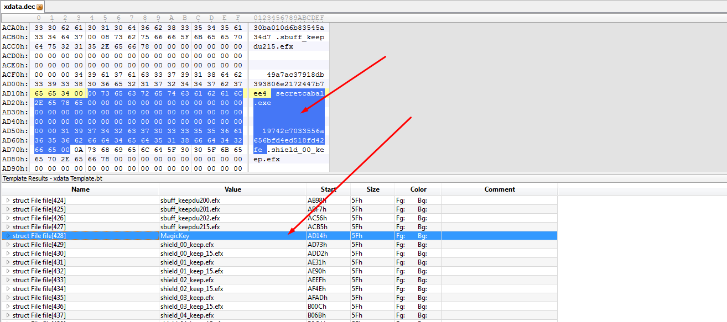
Task: Expand struct File file[425] row
Action: pyautogui.click(x=8, y=209)
